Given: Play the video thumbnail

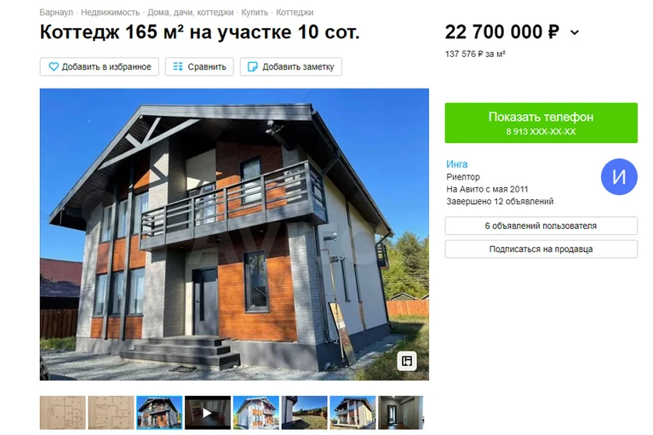Looking at the screenshot, I should [208, 413].
